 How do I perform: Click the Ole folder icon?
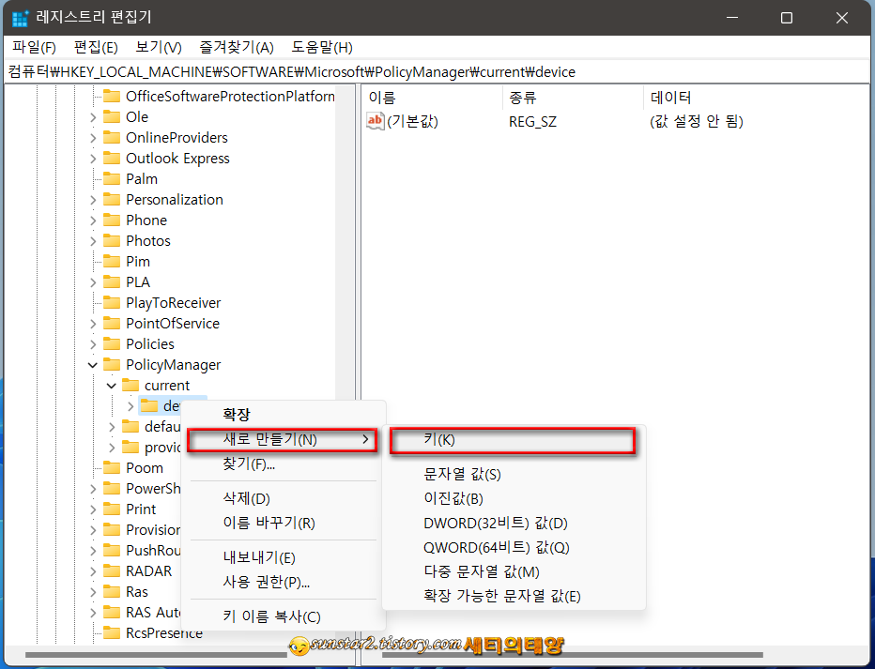(113, 116)
